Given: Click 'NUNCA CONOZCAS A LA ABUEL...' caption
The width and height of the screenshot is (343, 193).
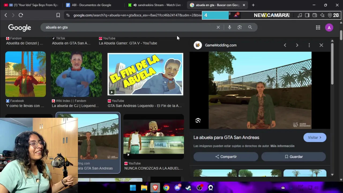Looking at the screenshot, I should tap(154, 168).
